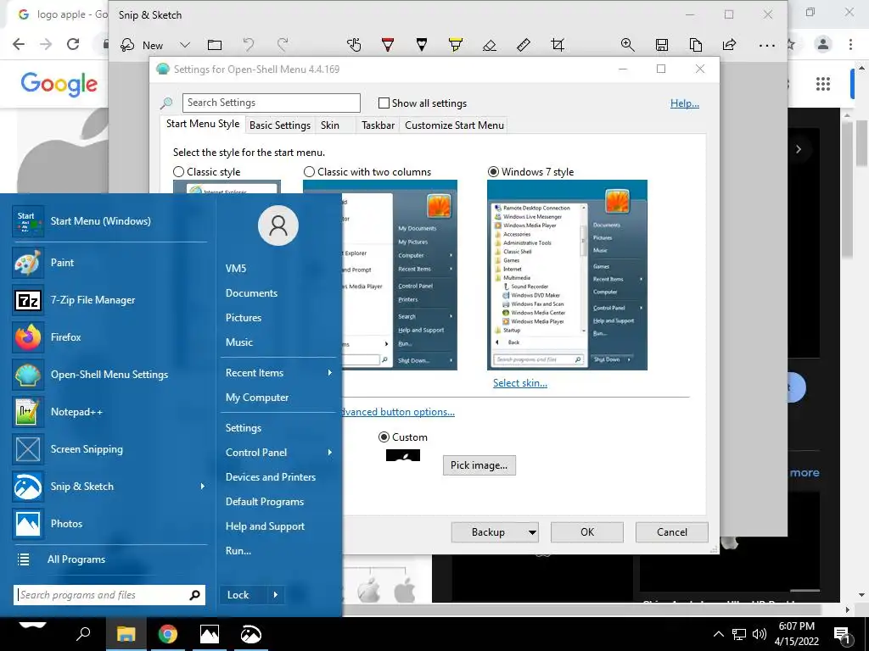Open the Lock options arrow
Image resolution: width=869 pixels, height=651 pixels.
point(276,595)
